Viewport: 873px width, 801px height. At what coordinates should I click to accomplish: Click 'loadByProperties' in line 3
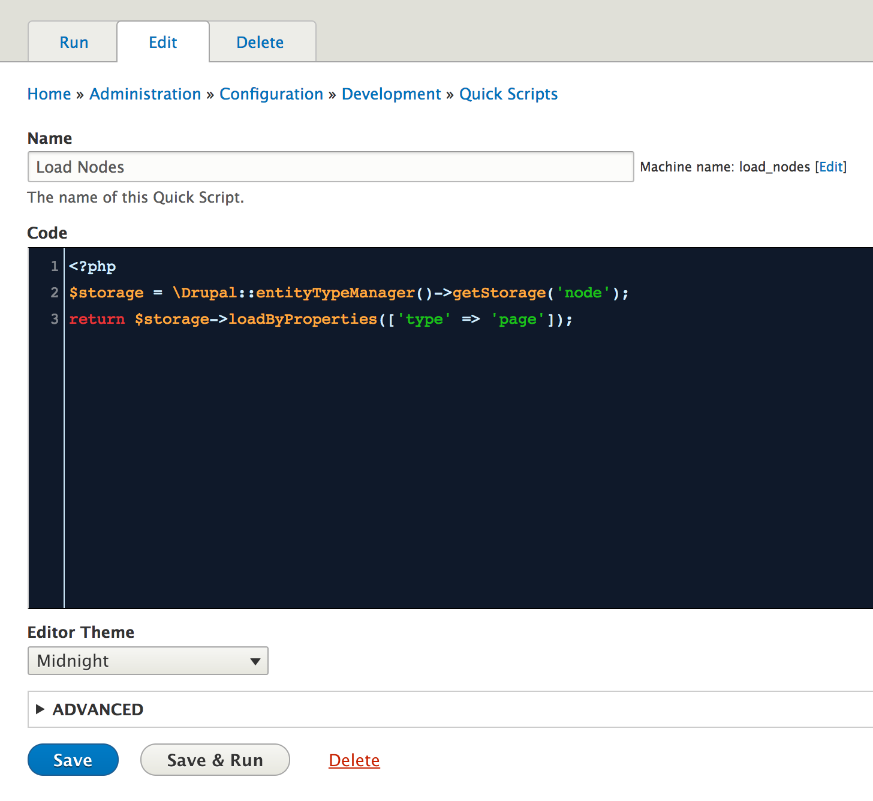[303, 319]
